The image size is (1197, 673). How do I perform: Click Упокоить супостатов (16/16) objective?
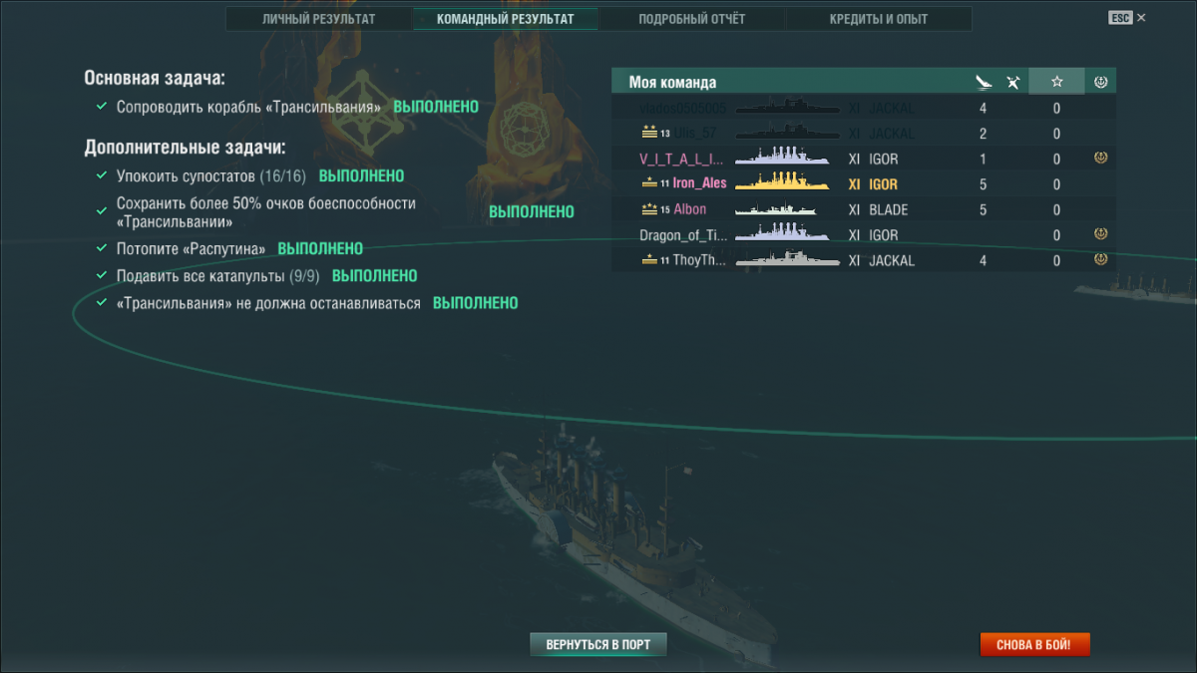[x=210, y=175]
